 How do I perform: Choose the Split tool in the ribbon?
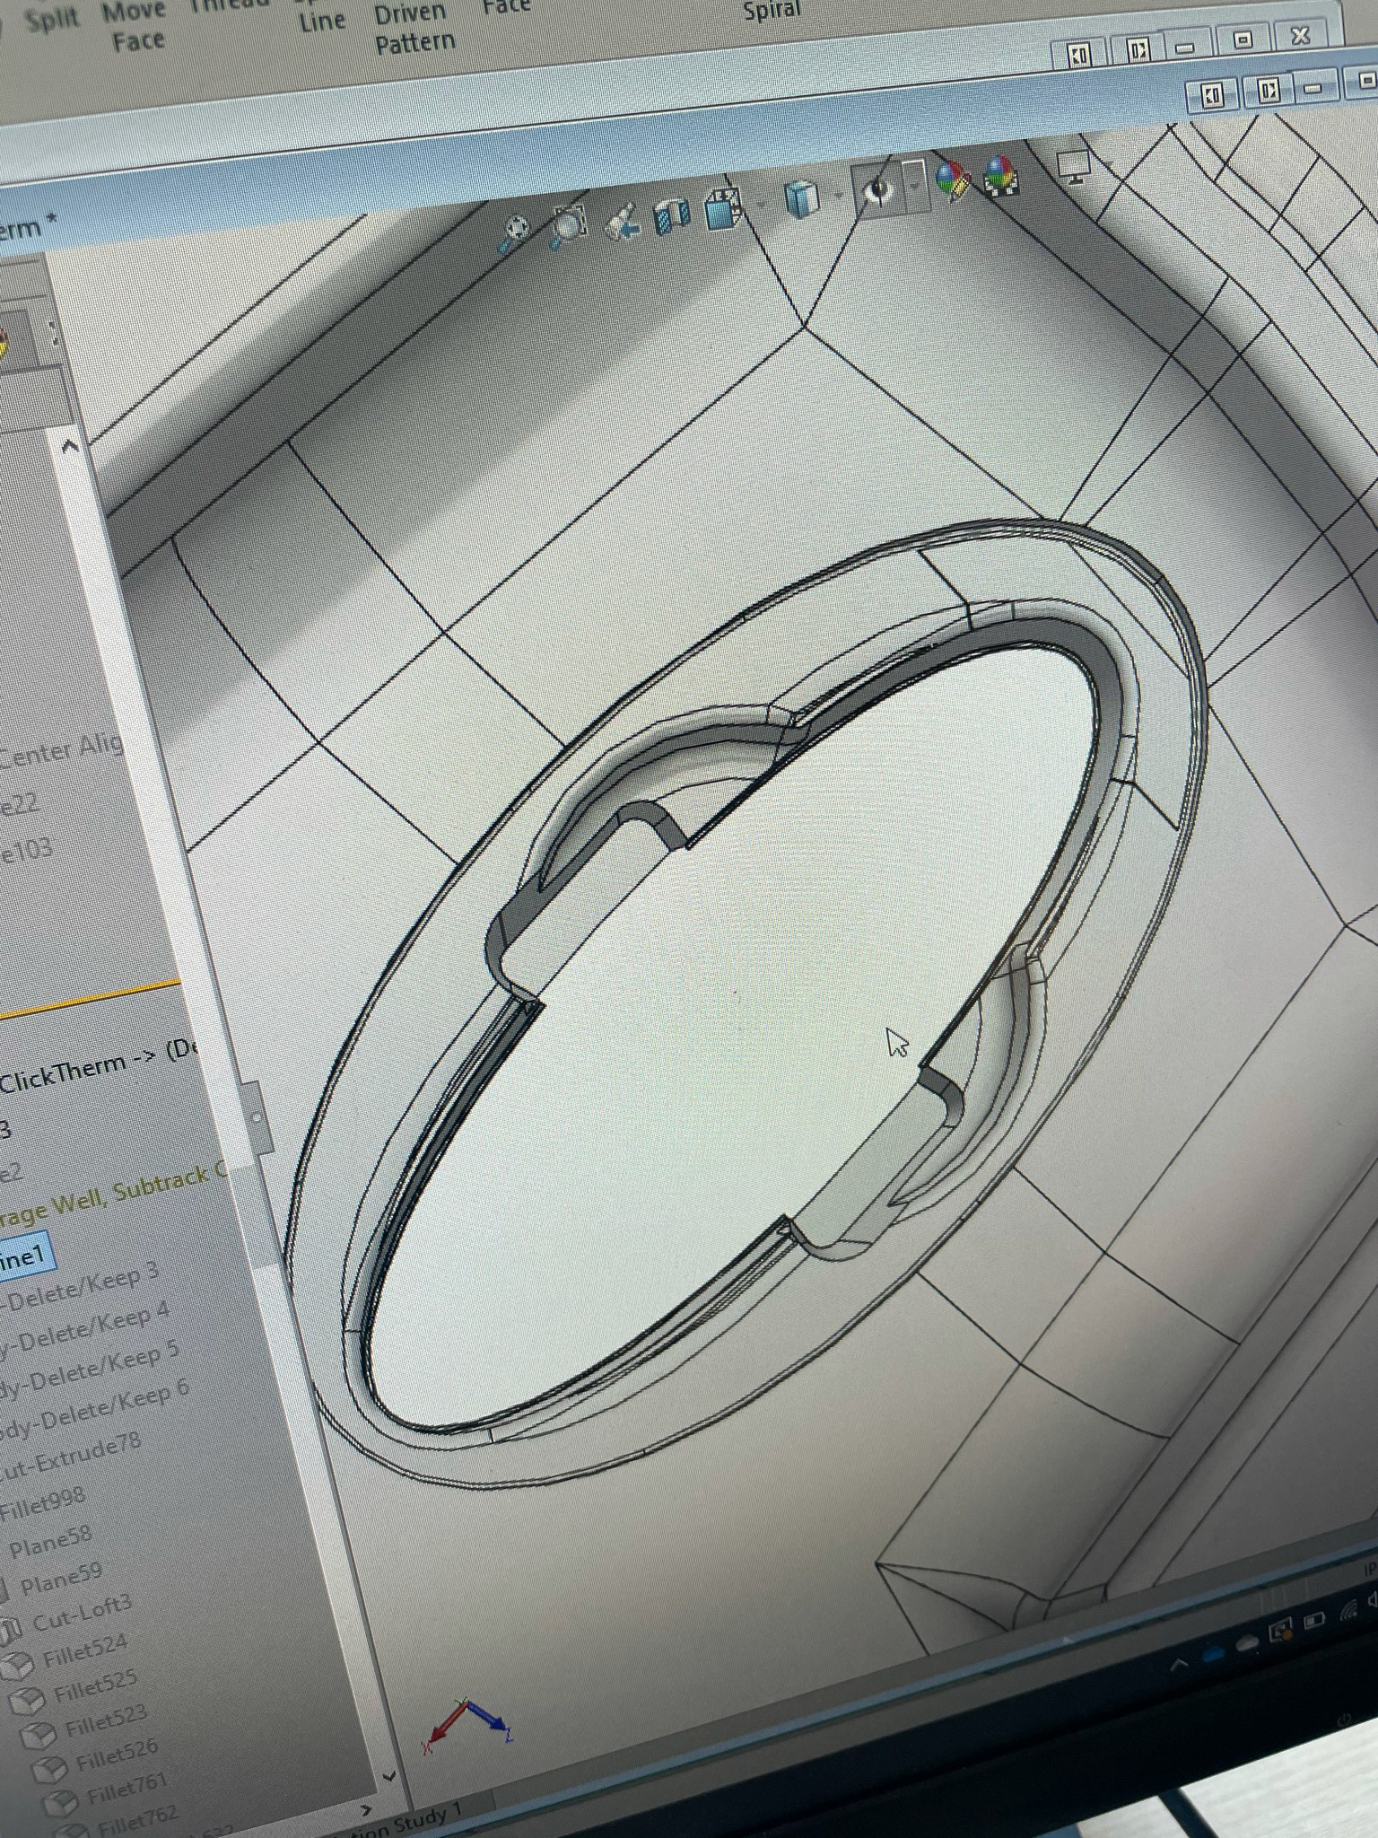point(52,20)
